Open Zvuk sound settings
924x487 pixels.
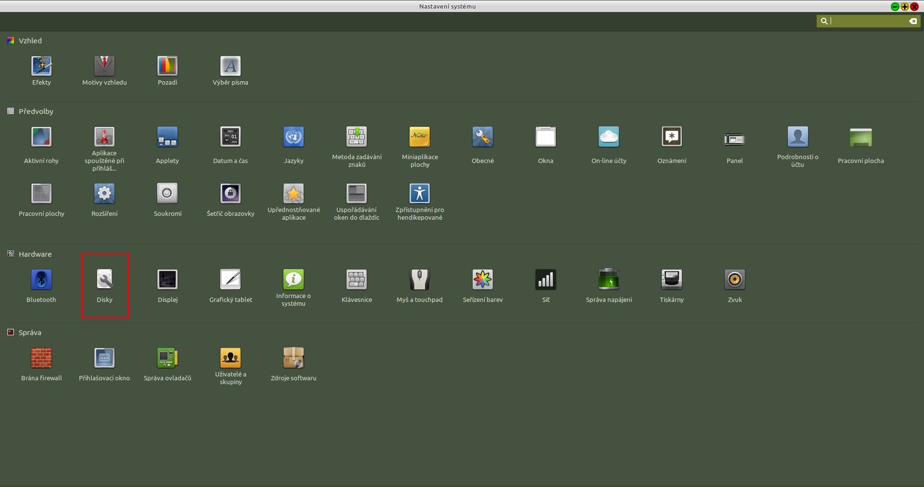click(735, 280)
